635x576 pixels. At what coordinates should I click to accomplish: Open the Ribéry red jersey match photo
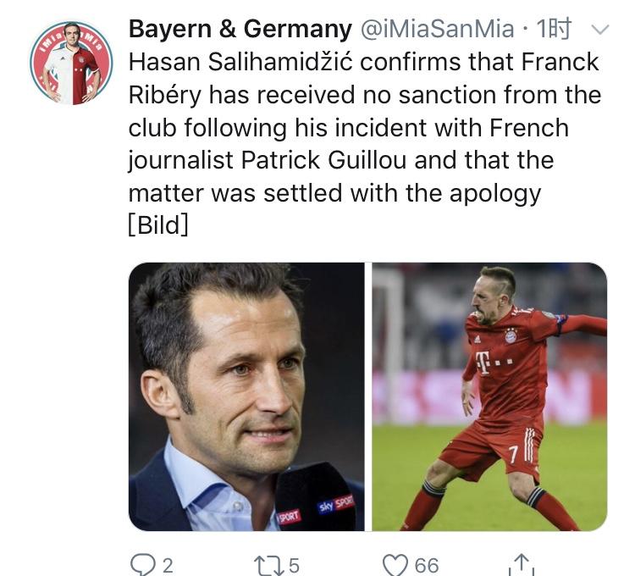pyautogui.click(x=489, y=396)
